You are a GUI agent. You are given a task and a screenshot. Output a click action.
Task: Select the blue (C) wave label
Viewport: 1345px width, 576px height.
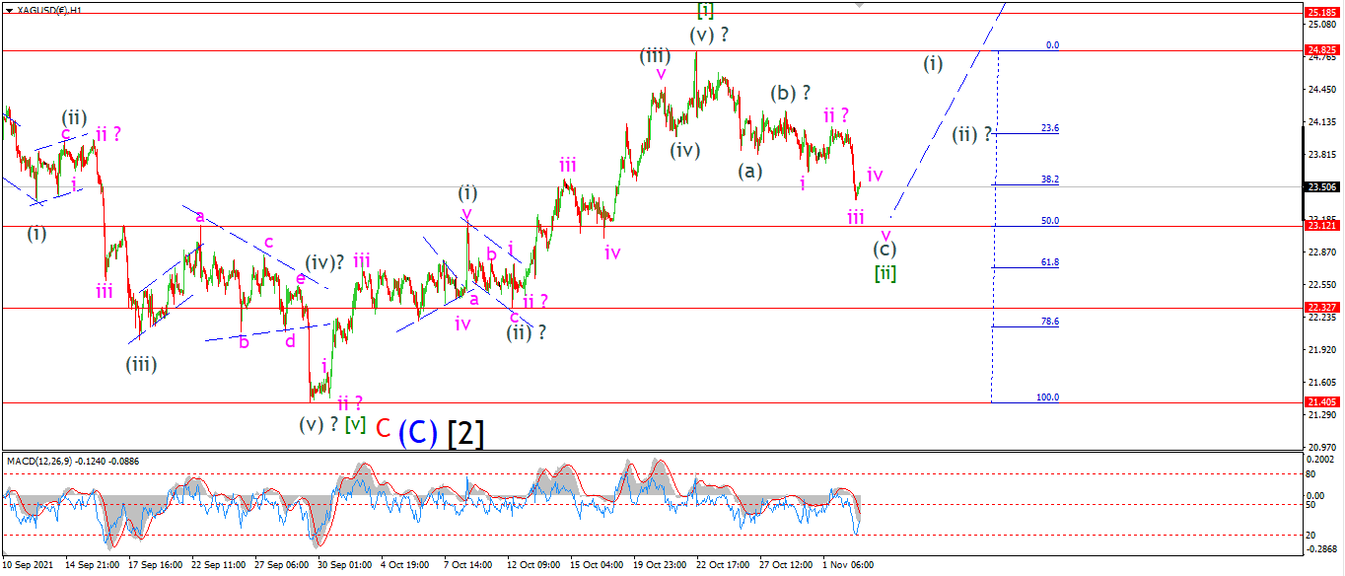coord(419,432)
